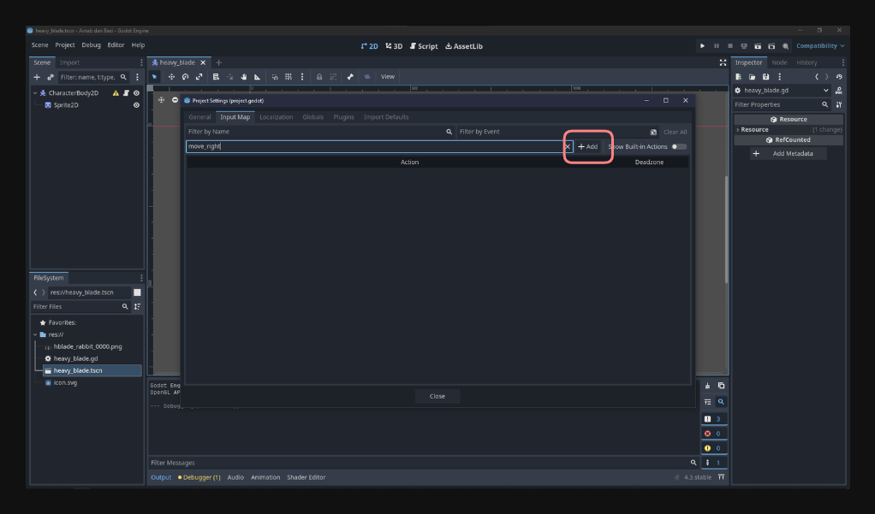Clear the move_right action name field
875x514 pixels.
568,146
